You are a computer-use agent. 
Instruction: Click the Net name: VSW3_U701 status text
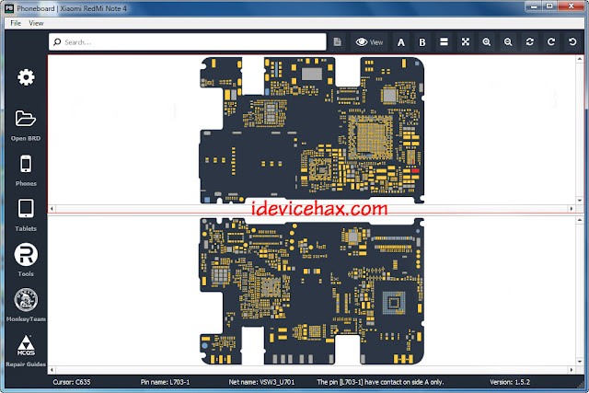pos(261,382)
